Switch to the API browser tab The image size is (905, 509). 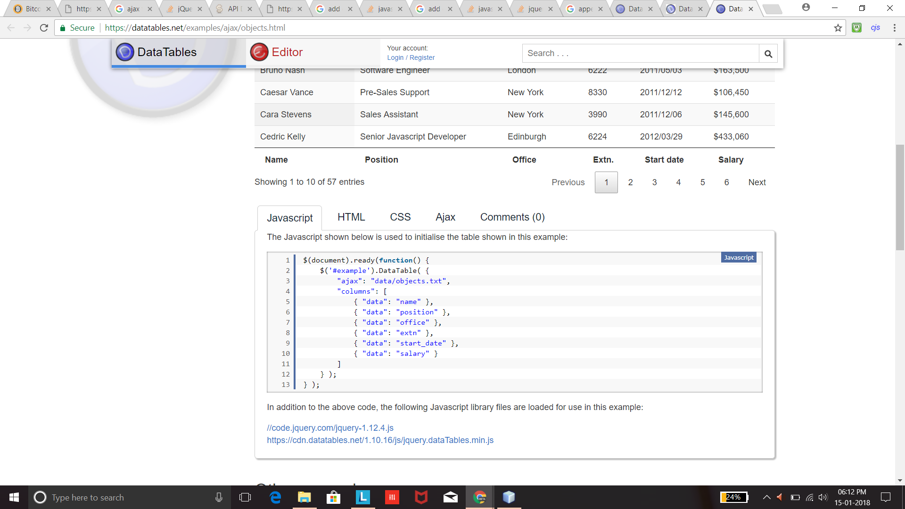pos(233,8)
